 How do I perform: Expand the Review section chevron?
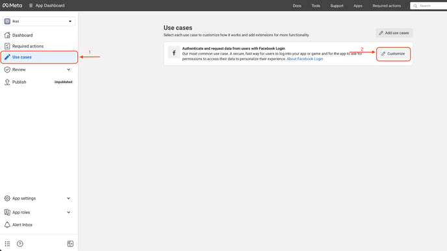coord(68,69)
